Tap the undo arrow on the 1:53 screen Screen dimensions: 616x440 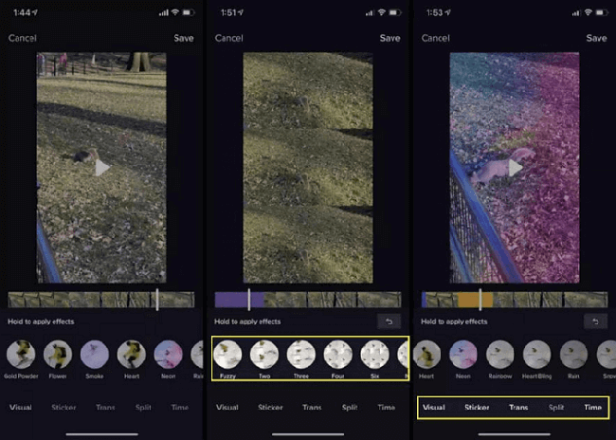(595, 321)
